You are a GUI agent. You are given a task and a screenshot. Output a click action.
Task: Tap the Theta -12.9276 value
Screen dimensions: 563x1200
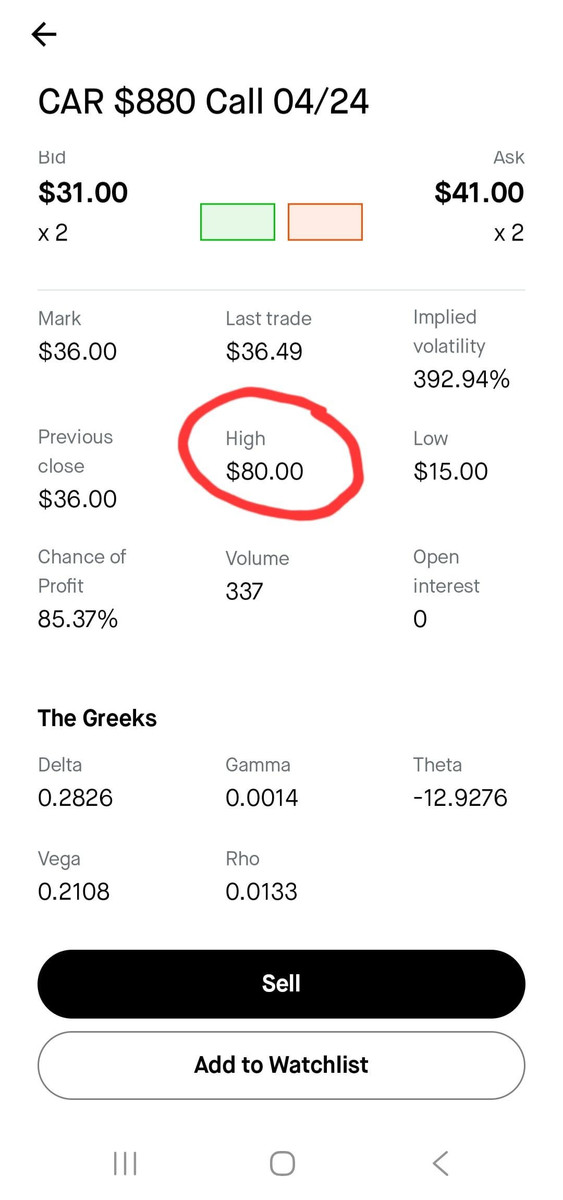pos(460,798)
